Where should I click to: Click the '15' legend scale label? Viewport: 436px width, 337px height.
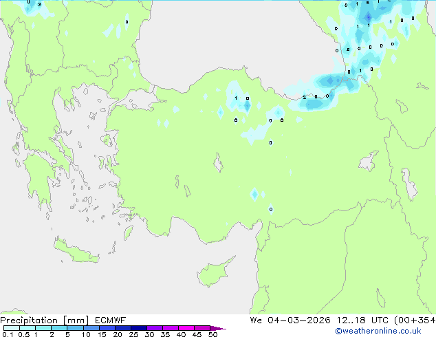[x=102, y=334]
